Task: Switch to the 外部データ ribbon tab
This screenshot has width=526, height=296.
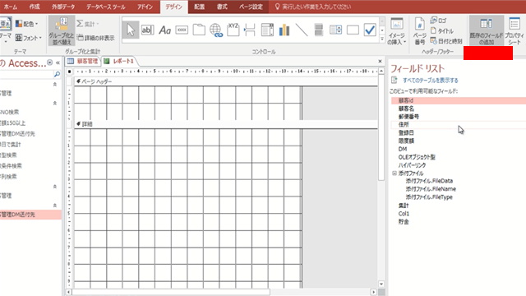Action: [63, 7]
